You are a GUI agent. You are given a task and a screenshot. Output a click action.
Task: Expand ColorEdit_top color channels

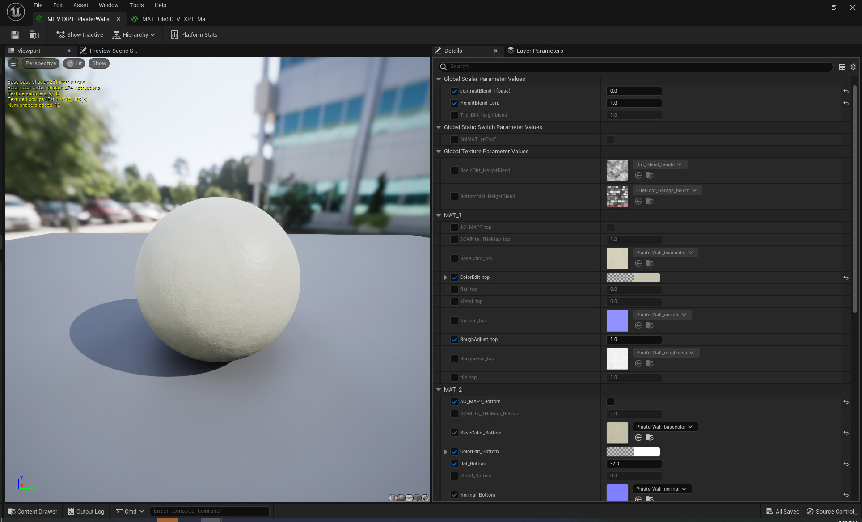tap(446, 278)
